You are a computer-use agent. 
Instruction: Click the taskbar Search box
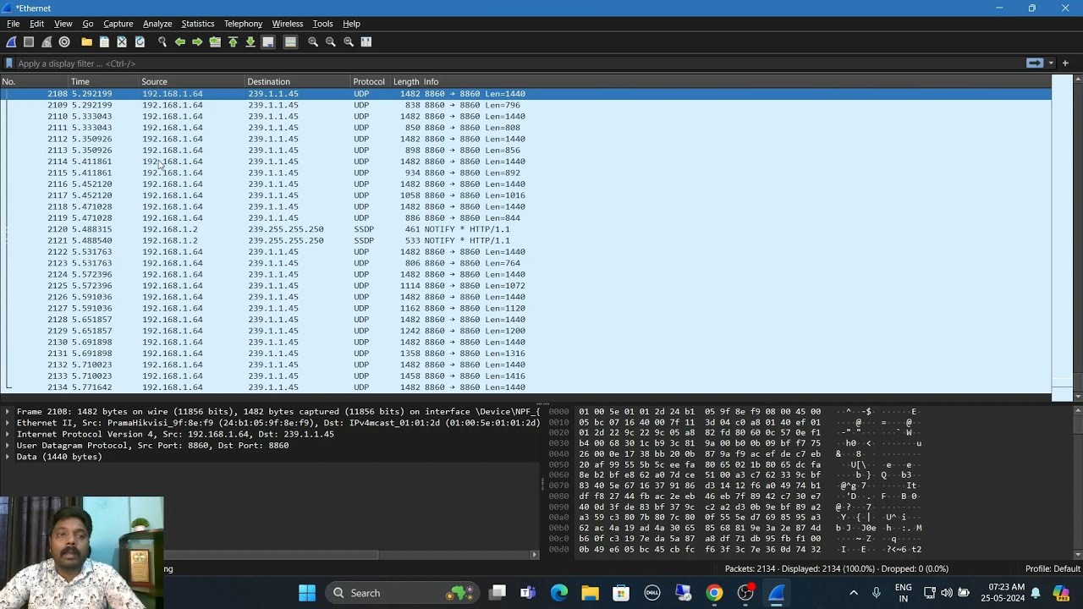402,593
